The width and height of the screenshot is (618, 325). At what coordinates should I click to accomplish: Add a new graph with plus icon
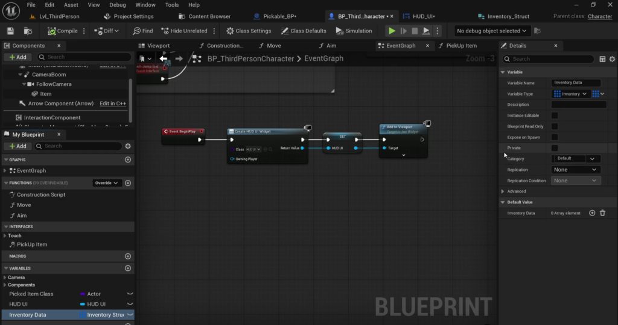tap(128, 159)
